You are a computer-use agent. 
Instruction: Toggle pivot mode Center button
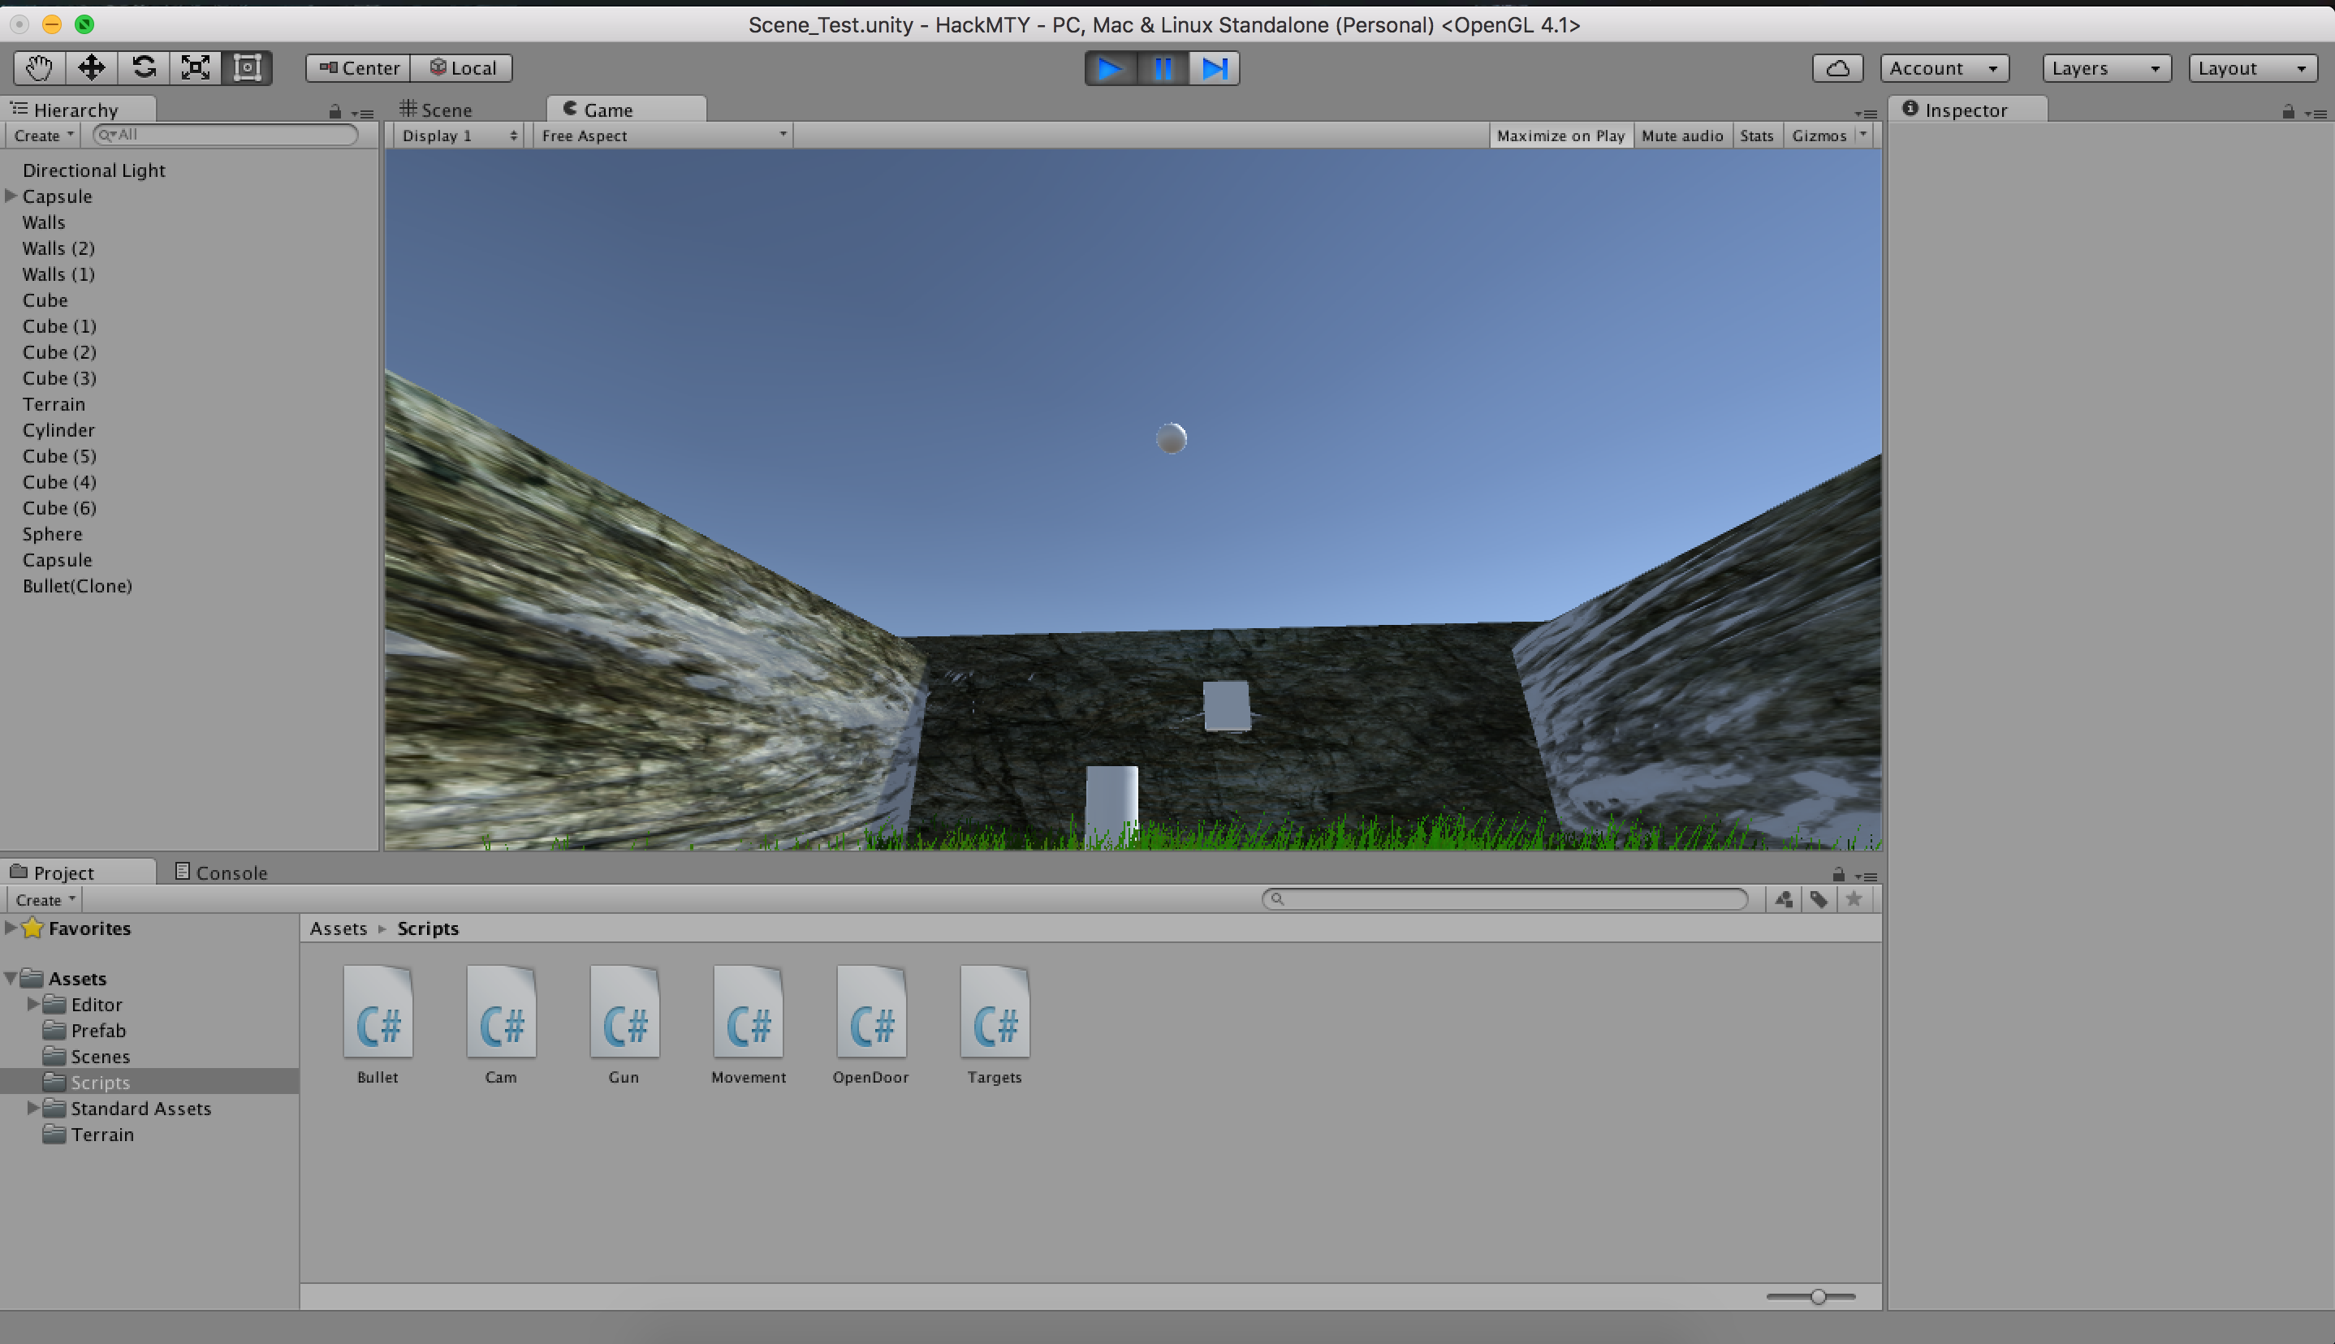pos(359,68)
